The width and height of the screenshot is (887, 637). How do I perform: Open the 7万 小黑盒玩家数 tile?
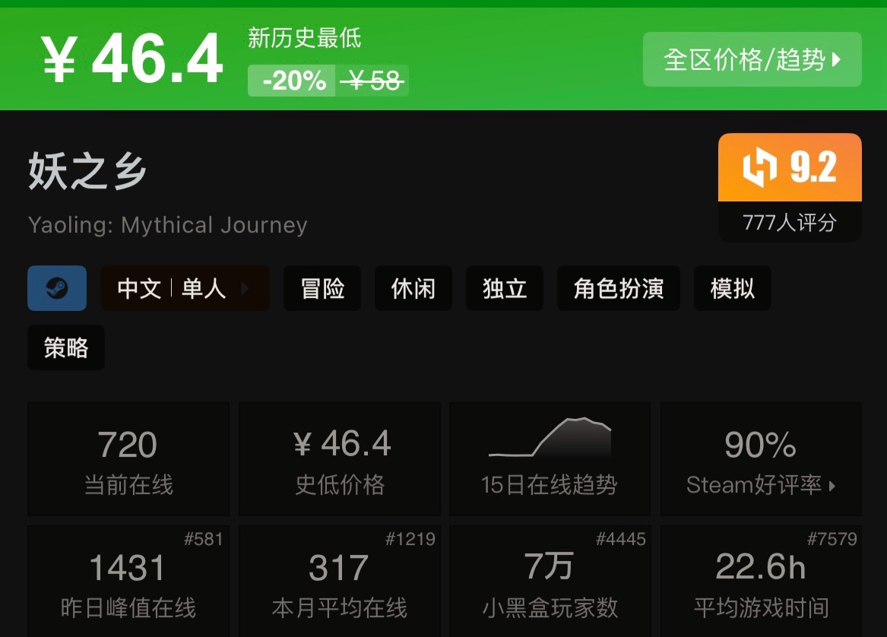coord(550,581)
